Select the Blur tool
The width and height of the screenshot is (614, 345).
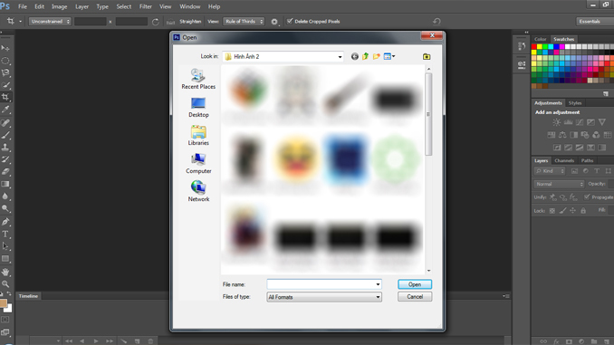pos(5,196)
